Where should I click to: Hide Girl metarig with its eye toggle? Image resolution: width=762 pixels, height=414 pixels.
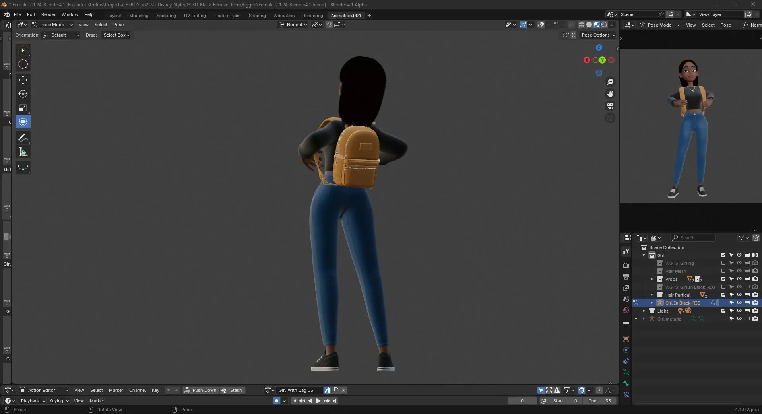click(x=739, y=319)
